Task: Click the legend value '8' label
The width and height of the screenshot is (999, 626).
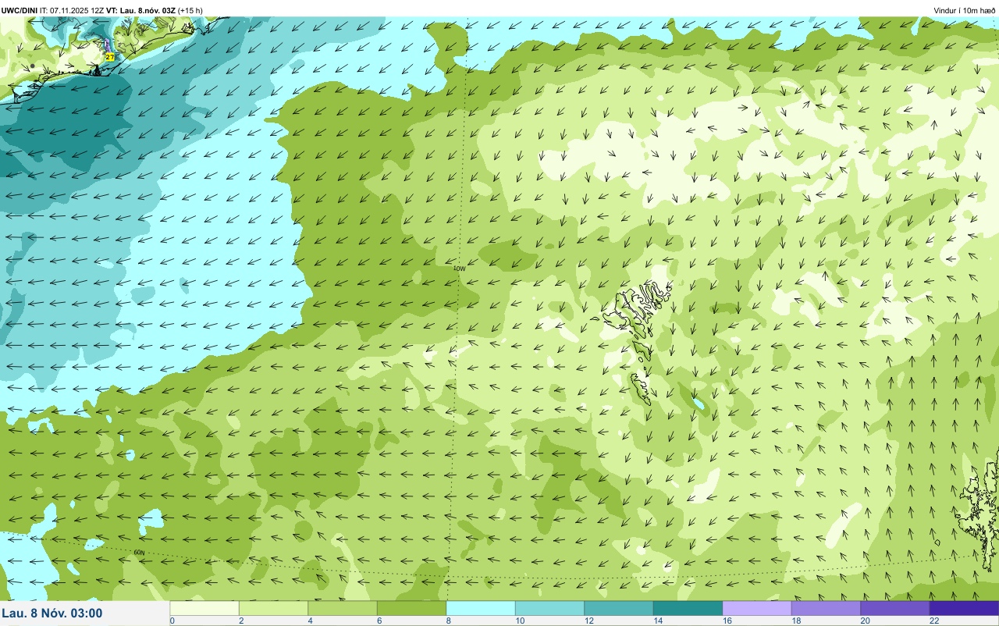Action: point(447,621)
